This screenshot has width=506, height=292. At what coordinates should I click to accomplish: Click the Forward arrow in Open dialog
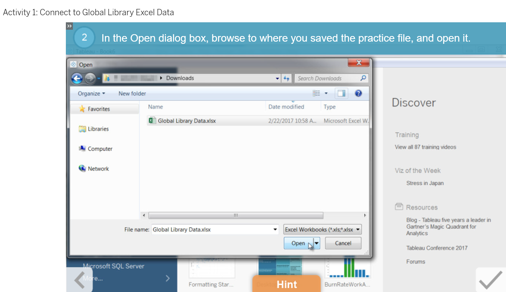90,78
